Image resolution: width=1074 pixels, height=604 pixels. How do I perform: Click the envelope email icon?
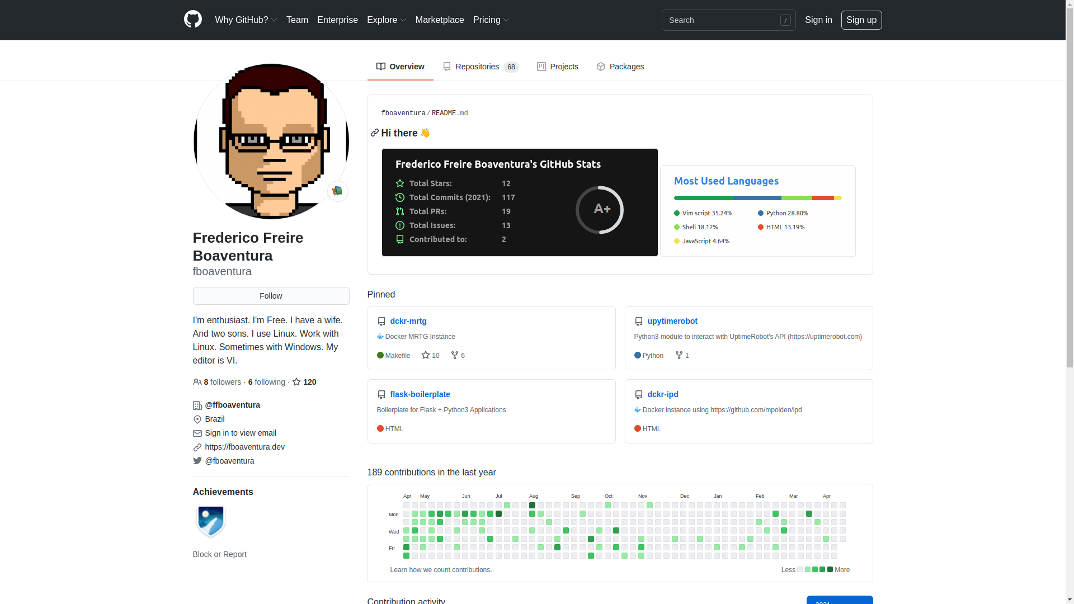[197, 433]
